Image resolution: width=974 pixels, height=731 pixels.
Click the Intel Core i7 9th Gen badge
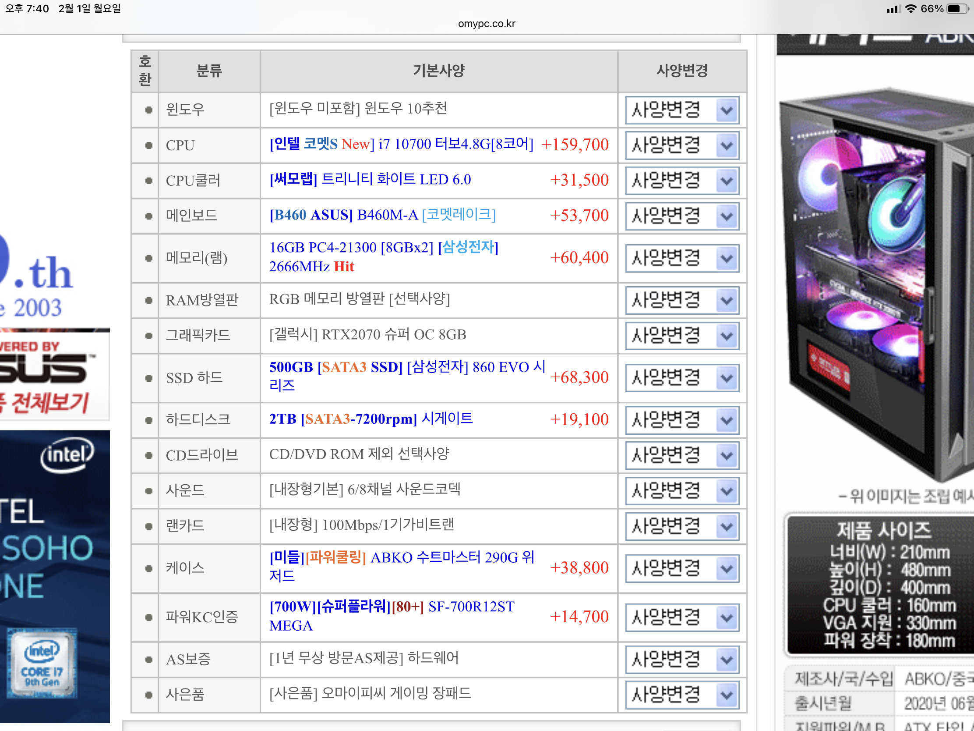(42, 664)
